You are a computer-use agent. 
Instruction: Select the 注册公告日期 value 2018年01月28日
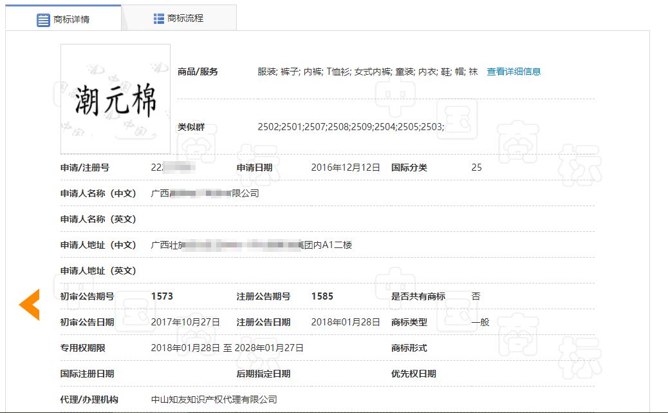coord(346,322)
